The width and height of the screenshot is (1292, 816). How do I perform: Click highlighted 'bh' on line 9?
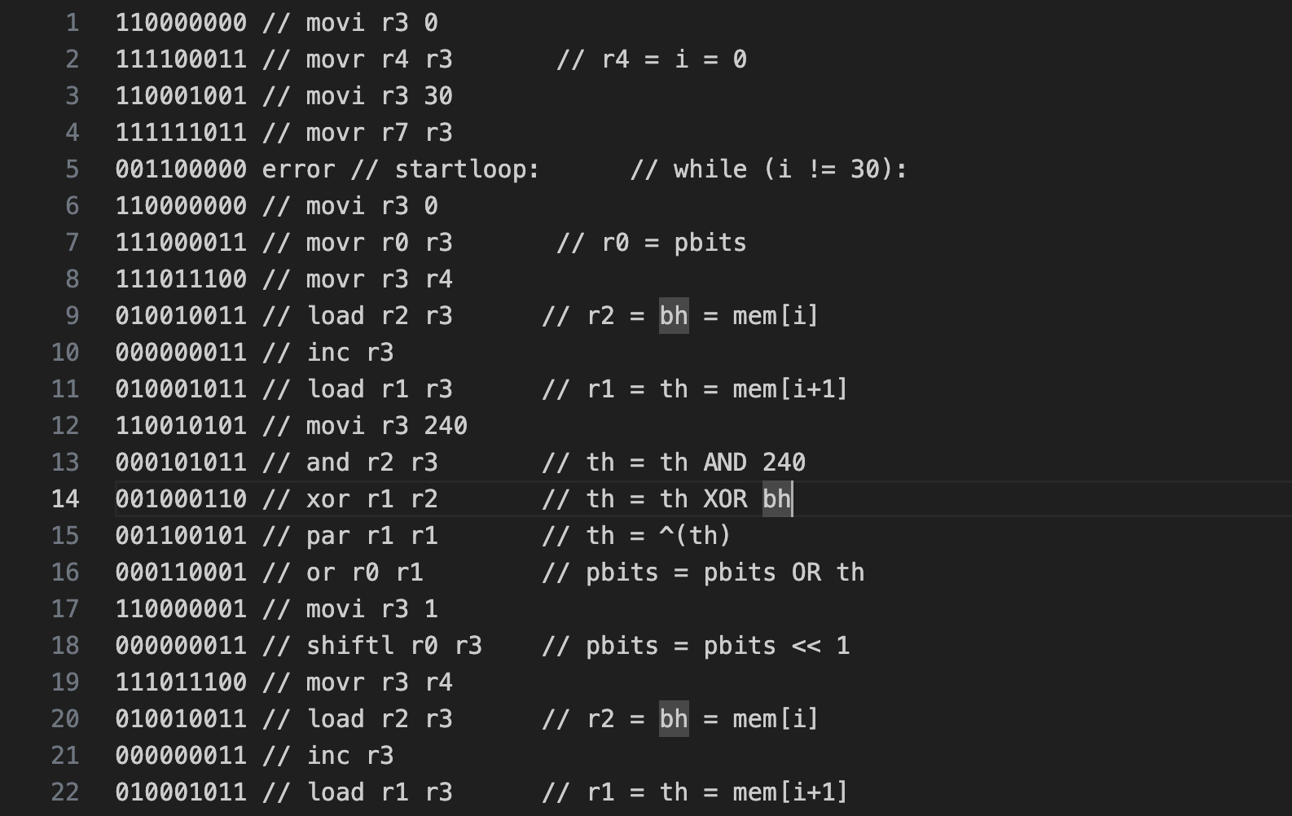click(674, 316)
